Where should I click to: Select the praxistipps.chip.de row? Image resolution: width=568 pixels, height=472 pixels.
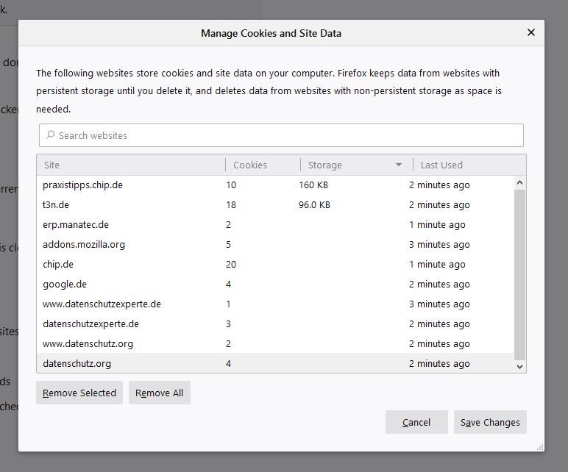(275, 185)
